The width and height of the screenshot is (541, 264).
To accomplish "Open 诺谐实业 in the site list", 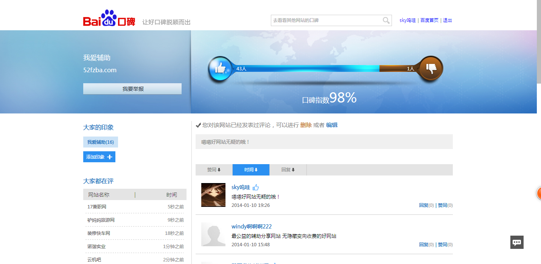I will [96, 247].
